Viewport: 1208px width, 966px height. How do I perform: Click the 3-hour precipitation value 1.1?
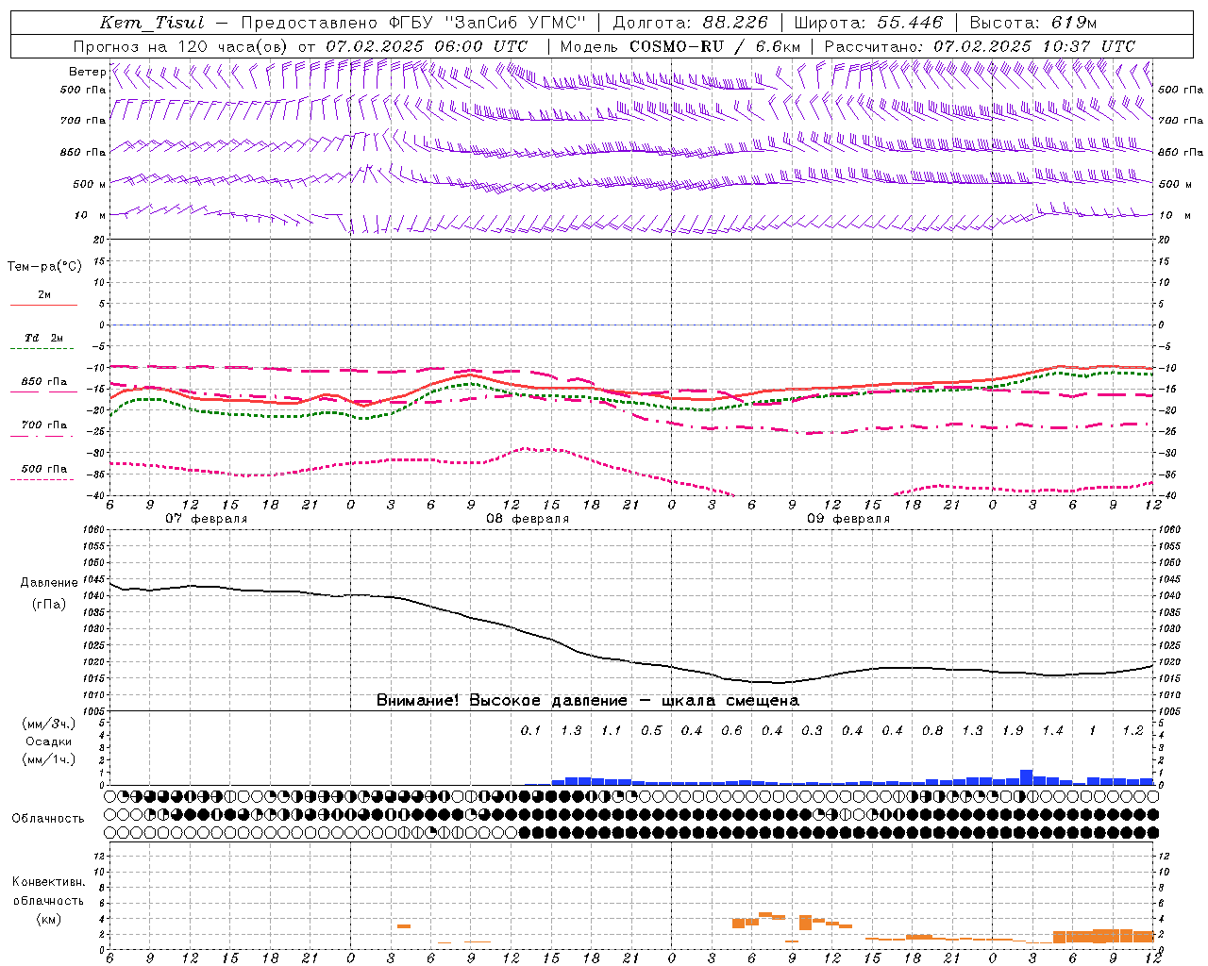point(612,730)
